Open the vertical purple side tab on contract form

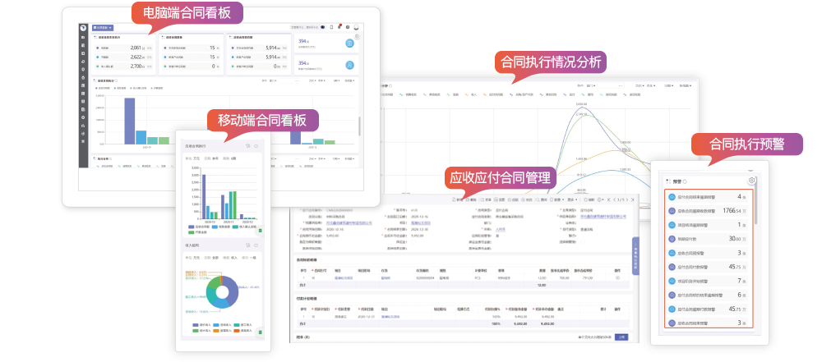(x=635, y=254)
